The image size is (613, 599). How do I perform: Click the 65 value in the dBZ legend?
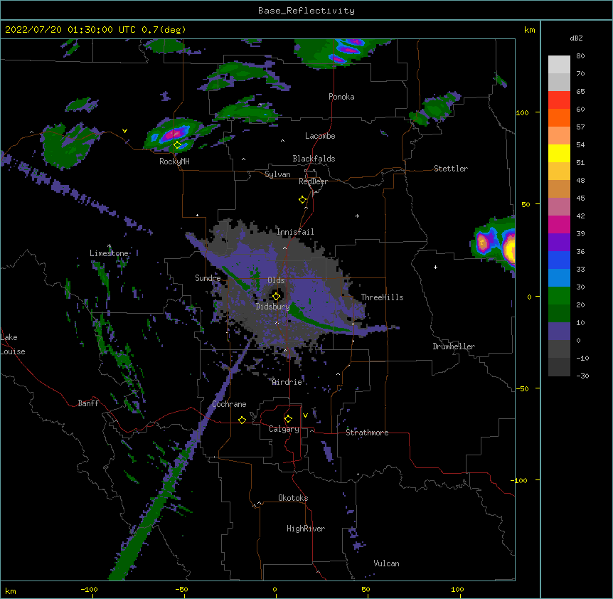(x=580, y=92)
